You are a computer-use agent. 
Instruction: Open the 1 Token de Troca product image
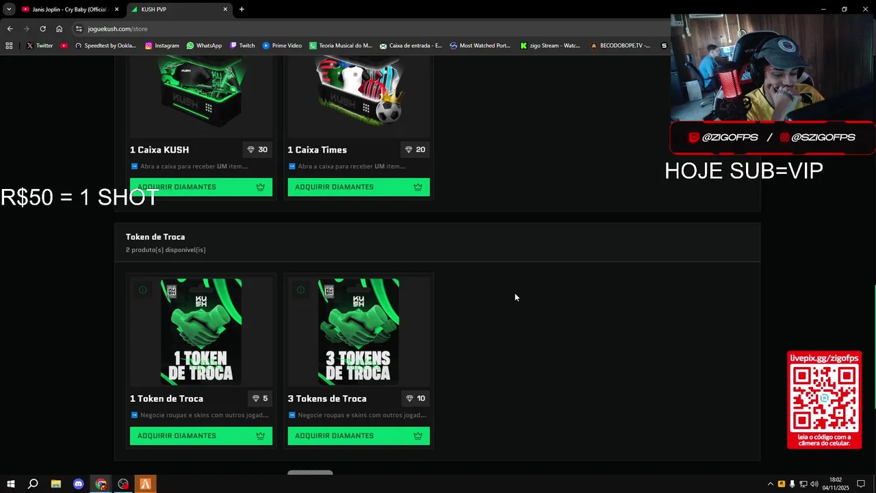tap(201, 331)
